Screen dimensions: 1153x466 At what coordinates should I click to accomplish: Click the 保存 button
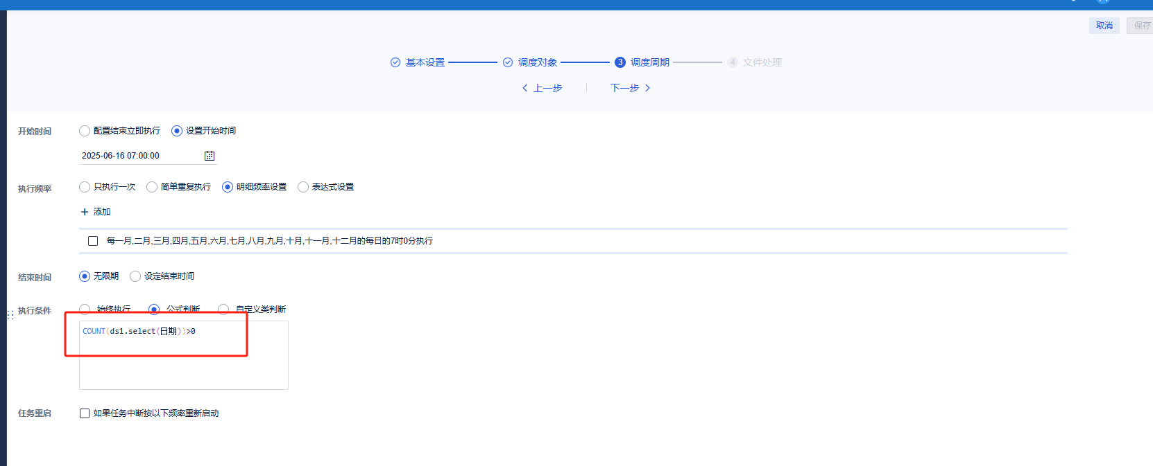tap(1141, 26)
